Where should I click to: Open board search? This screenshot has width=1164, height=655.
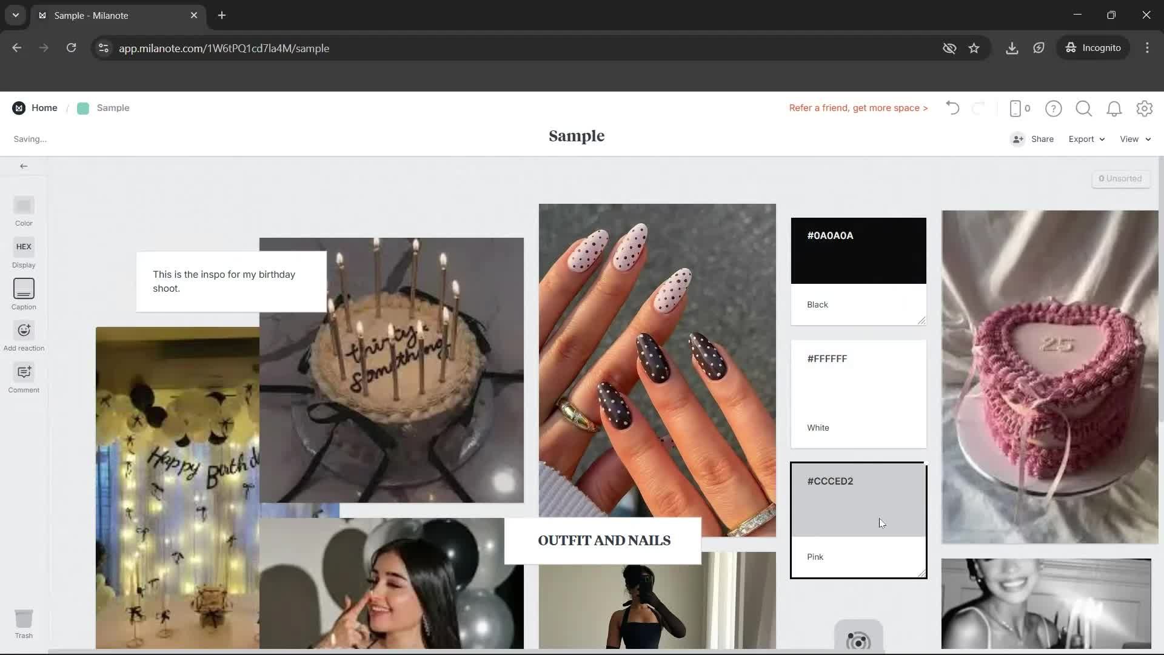coord(1084,109)
